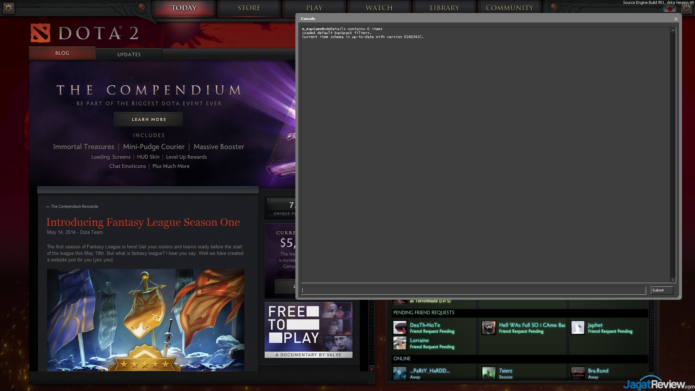The width and height of the screenshot is (695, 391).
Task: Open DeaTh-NoTe's avatar
Action: click(400, 328)
